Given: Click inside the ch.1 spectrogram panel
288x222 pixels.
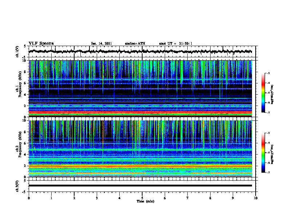Looking at the screenshot, I should (x=140, y=89).
